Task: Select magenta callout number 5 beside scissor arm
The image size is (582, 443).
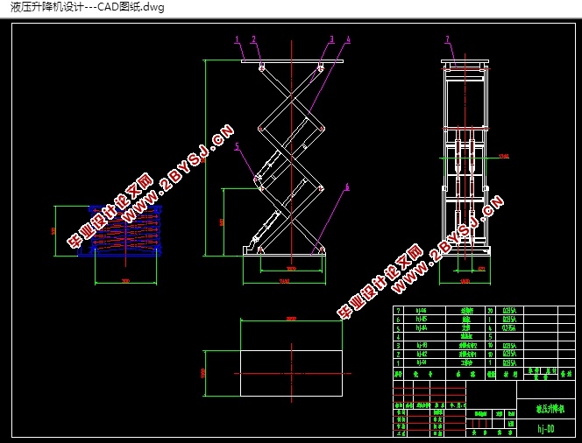Action: [x=238, y=147]
